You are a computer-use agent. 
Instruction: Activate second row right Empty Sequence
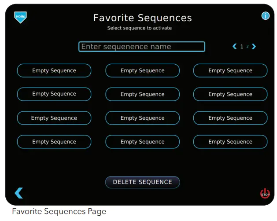point(230,94)
